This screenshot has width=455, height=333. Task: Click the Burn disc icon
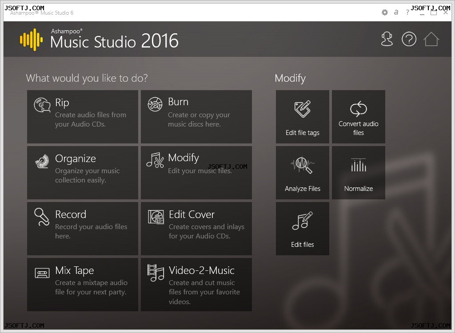(155, 104)
